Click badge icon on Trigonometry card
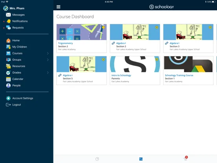 tap(103, 27)
